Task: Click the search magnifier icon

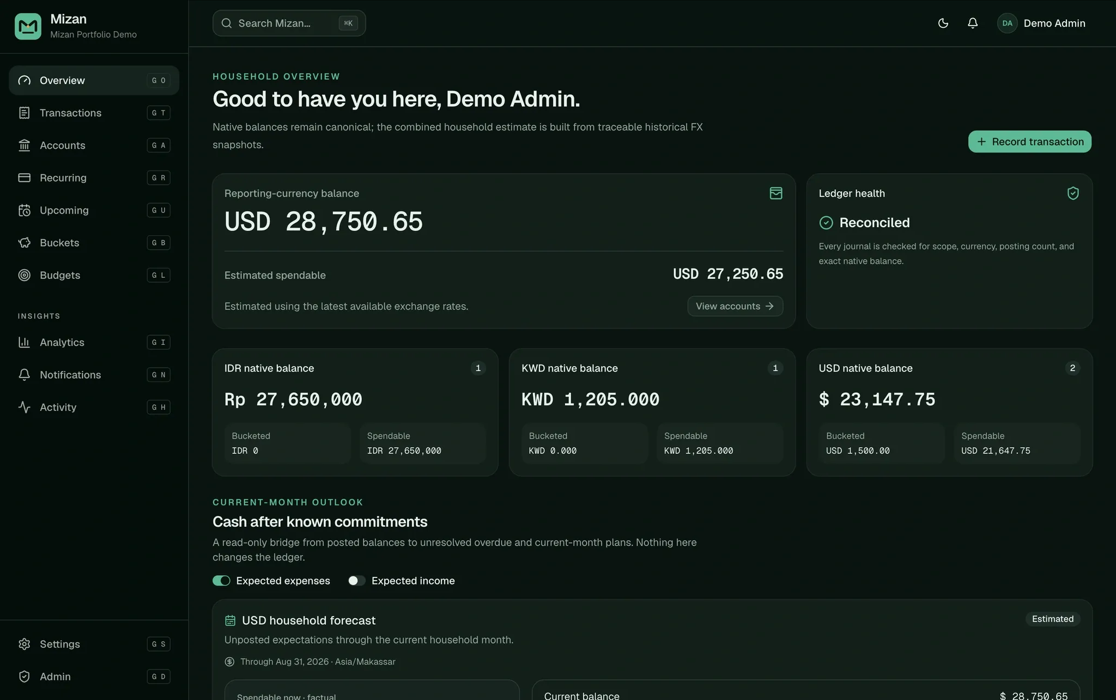Action: [227, 23]
